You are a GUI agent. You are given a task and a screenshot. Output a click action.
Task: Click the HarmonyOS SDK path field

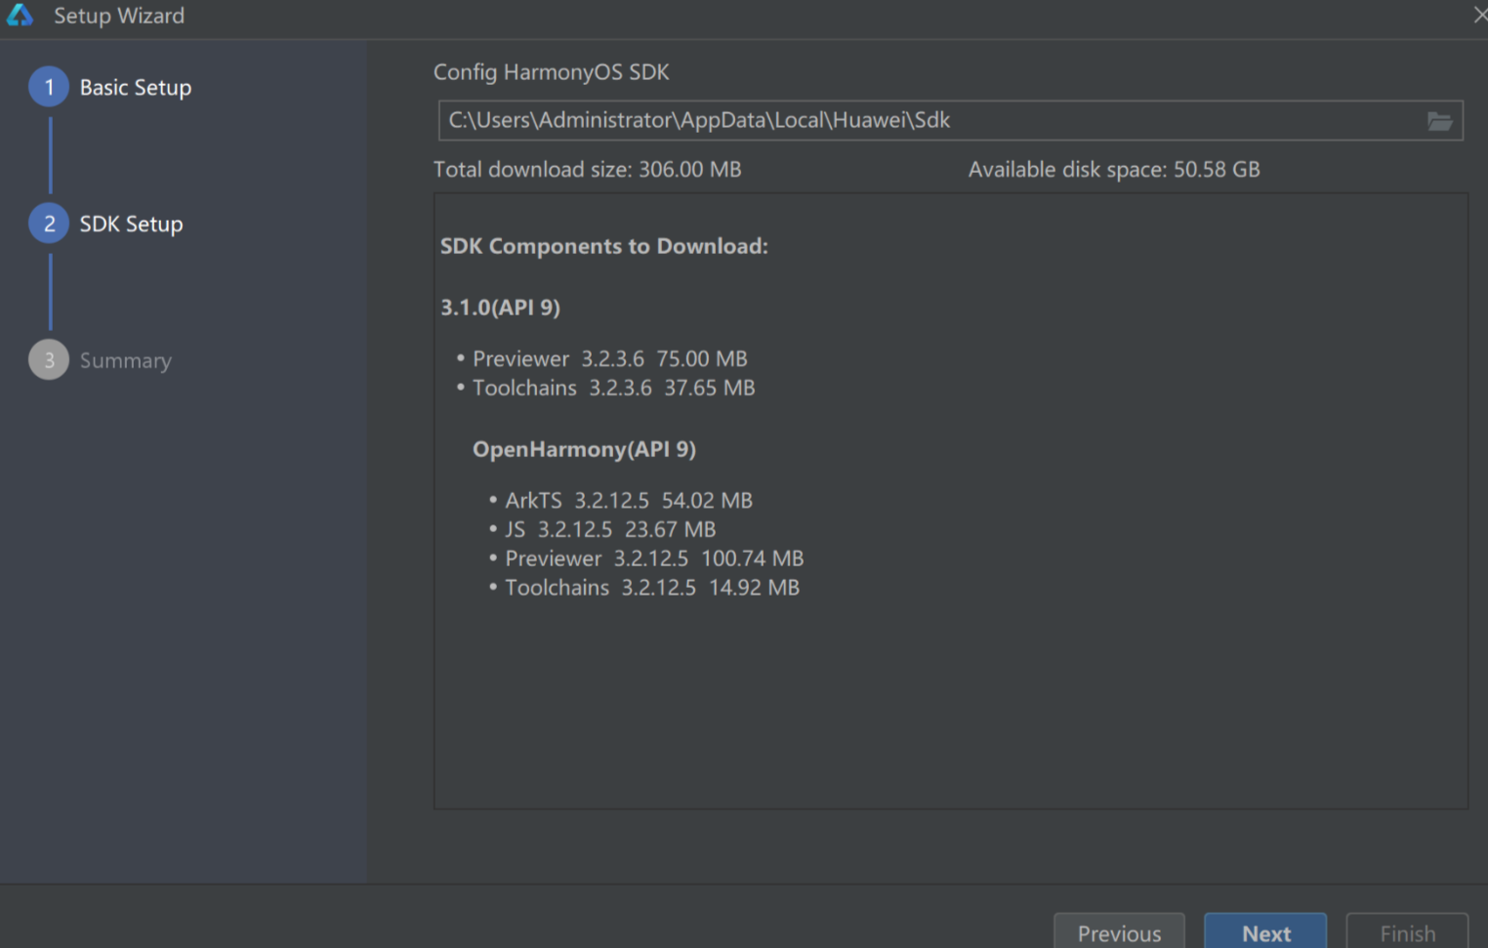[928, 120]
